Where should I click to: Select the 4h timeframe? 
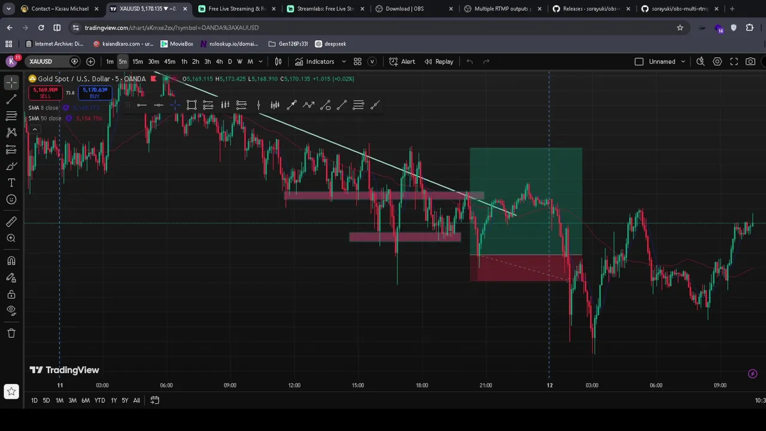[219, 62]
